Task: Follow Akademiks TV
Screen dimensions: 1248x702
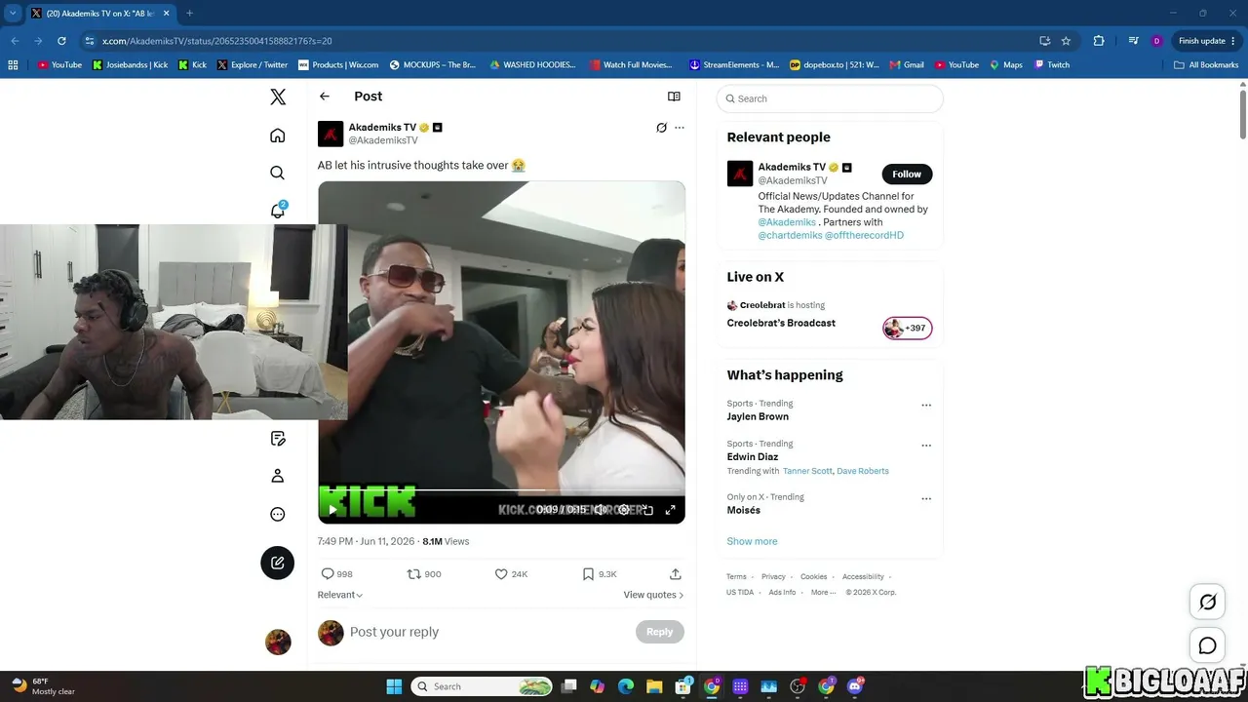Action: 907,175
